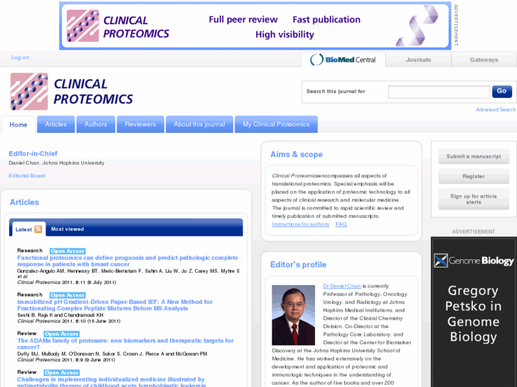The height and width of the screenshot is (387, 517).
Task: Open the Immobilized pH Gradient-Driven IEF article
Action: [114, 305]
